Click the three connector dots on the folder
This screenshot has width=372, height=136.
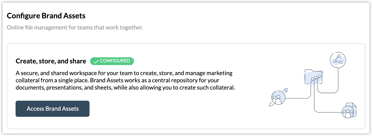(316, 78)
